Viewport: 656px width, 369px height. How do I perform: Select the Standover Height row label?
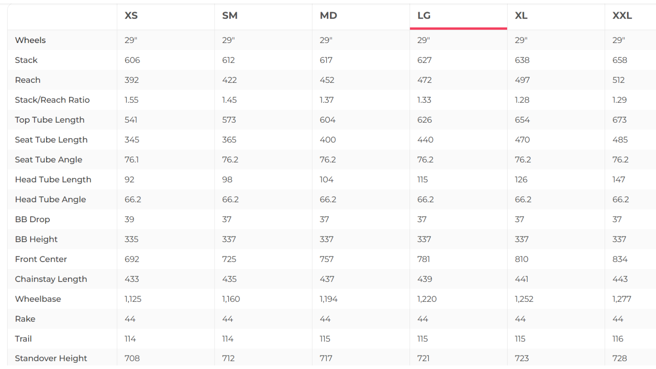point(51,358)
